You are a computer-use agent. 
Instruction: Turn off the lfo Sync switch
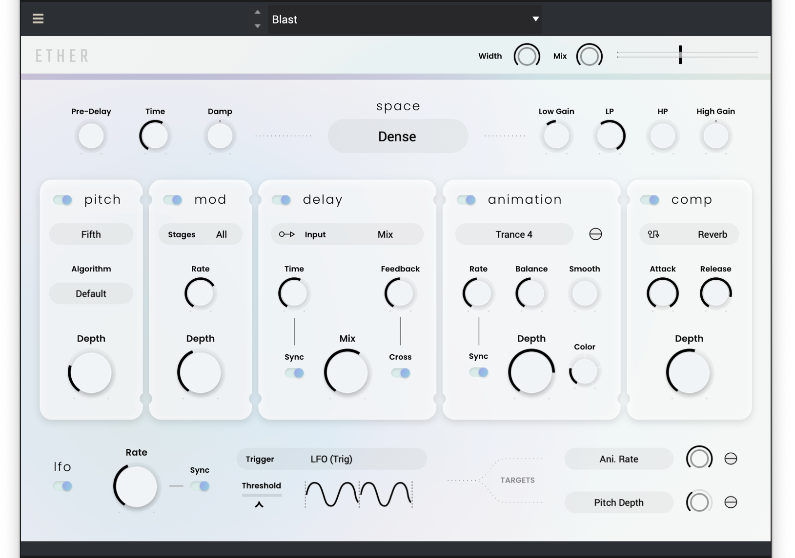tap(200, 486)
